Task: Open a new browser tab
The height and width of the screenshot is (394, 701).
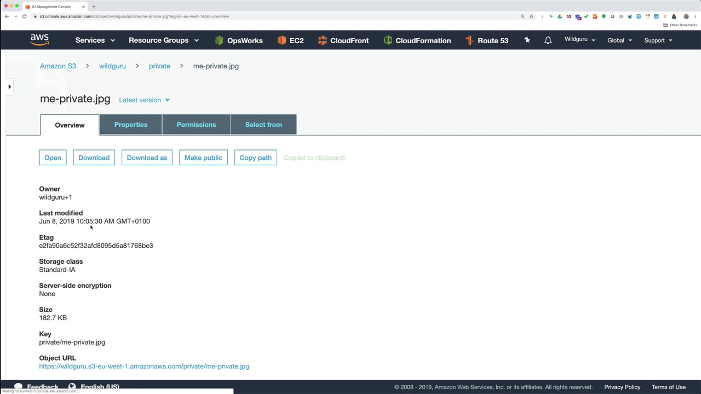Action: click(x=94, y=7)
